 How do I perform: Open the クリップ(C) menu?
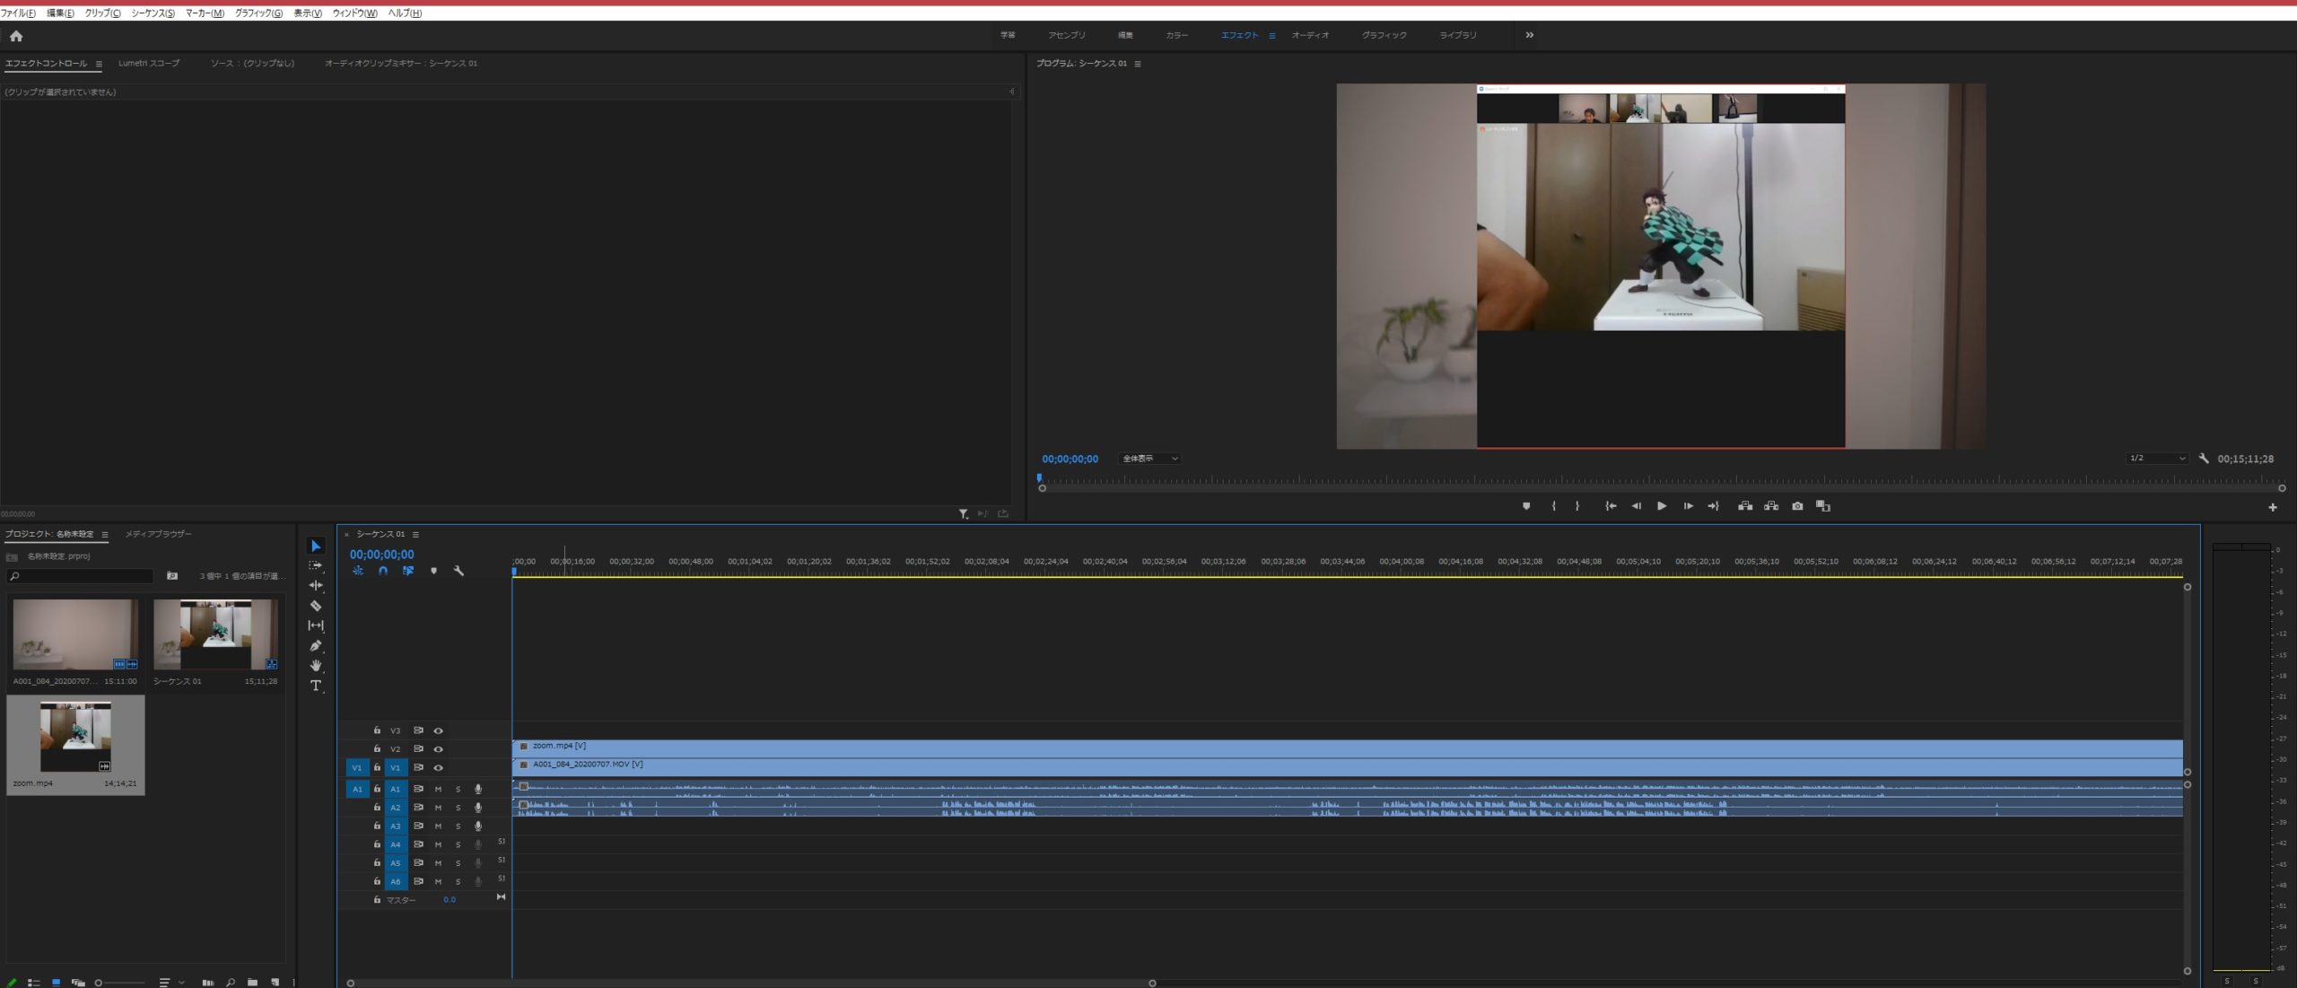[102, 13]
